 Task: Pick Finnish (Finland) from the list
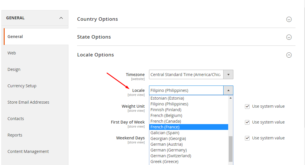click(x=166, y=110)
